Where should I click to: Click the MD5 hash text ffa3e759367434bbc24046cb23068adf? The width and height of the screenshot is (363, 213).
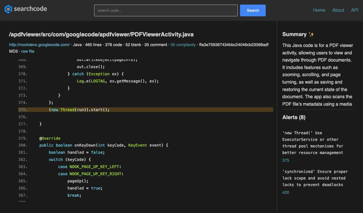[x=234, y=45]
